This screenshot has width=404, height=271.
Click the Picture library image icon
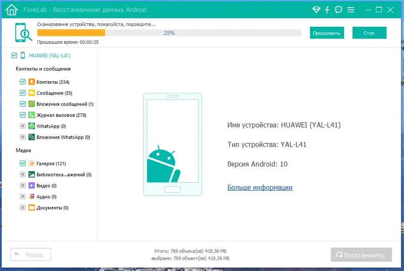pyautogui.click(x=31, y=175)
